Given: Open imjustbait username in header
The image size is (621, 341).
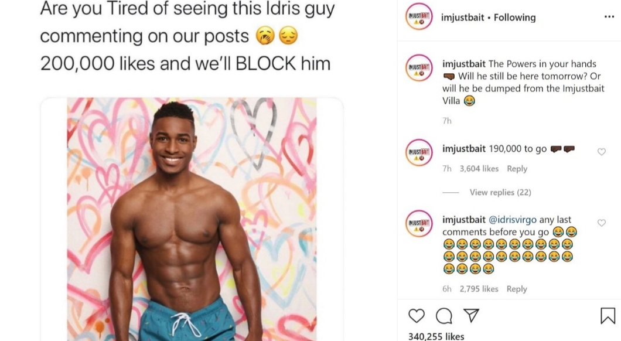Looking at the screenshot, I should point(463,18).
